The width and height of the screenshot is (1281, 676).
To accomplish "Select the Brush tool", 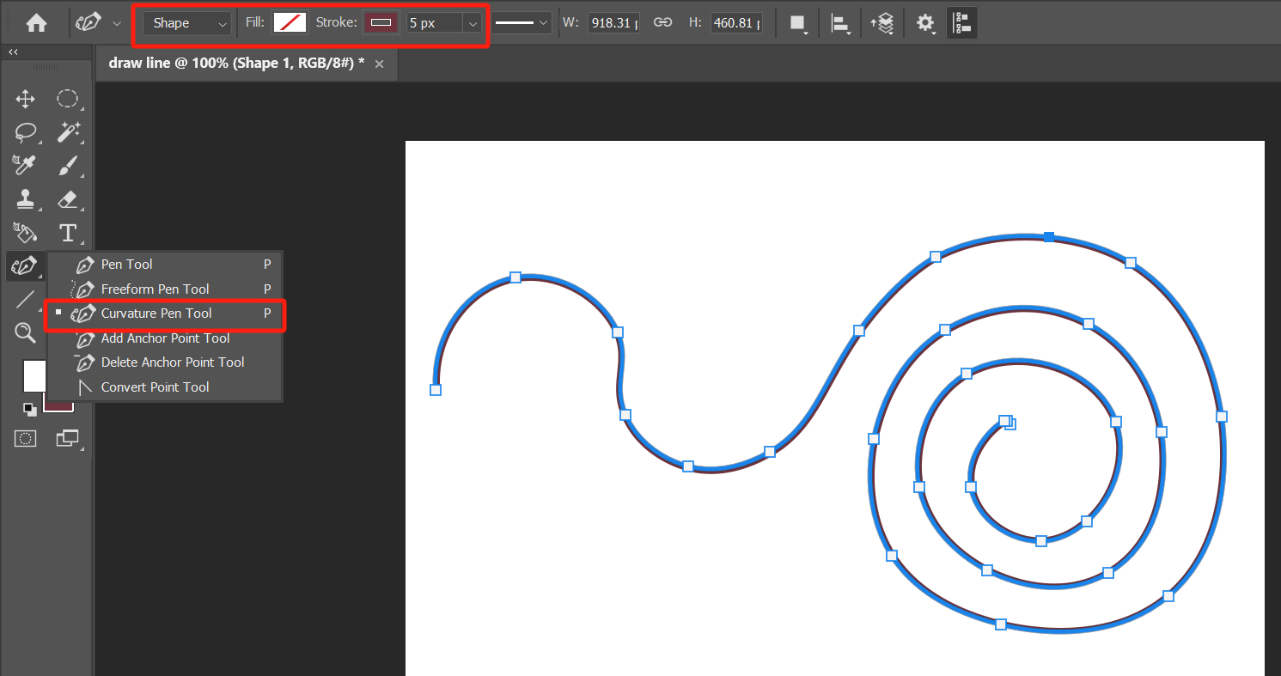I will [68, 165].
